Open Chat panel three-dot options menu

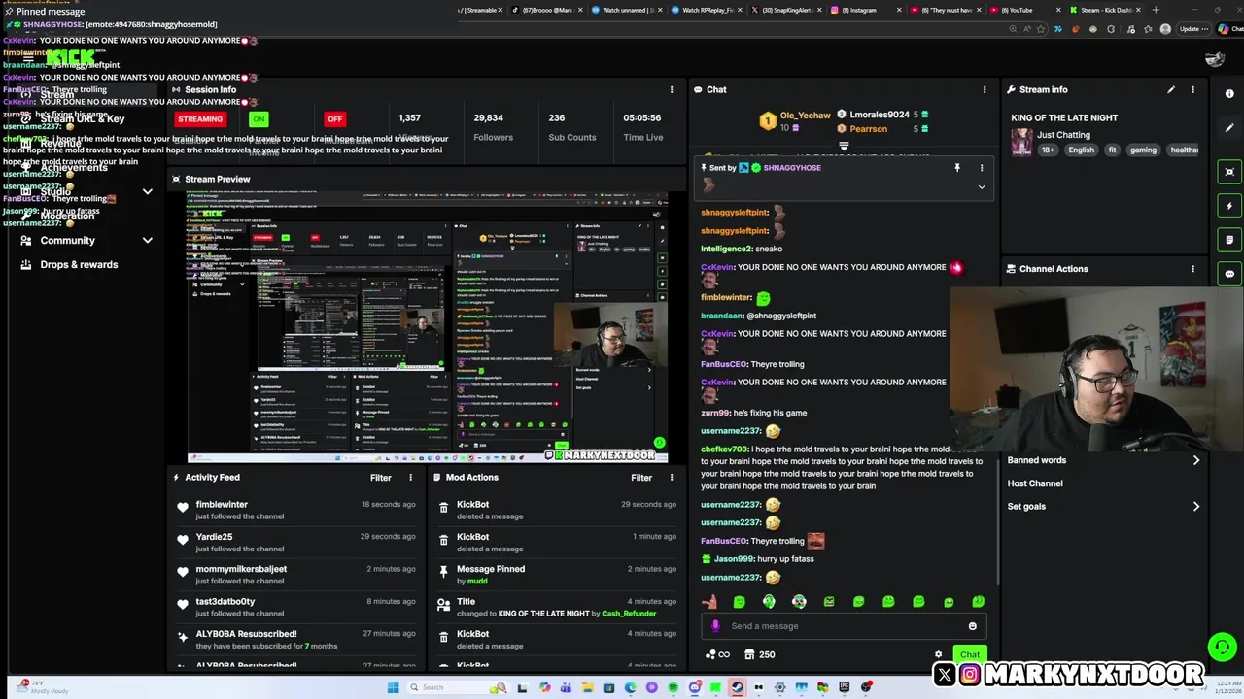click(985, 89)
